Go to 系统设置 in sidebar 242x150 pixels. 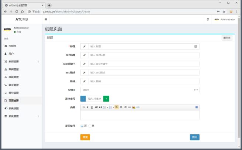click(13, 108)
